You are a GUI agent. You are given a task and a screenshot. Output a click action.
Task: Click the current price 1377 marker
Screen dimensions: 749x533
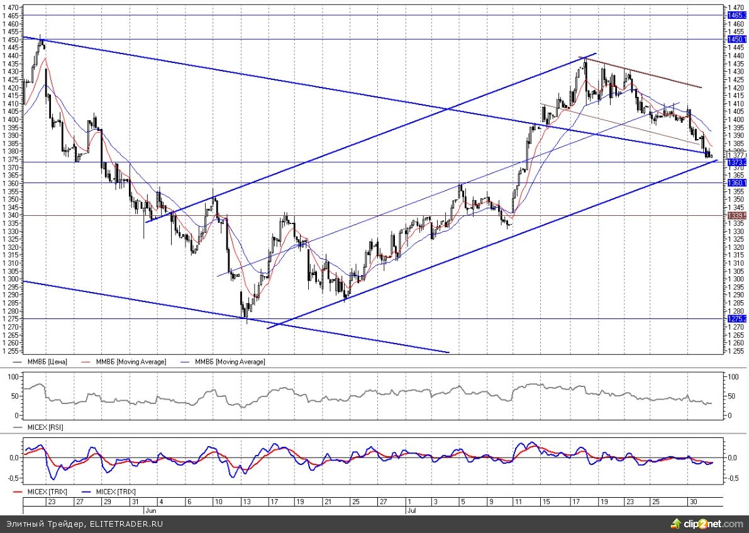click(x=736, y=155)
